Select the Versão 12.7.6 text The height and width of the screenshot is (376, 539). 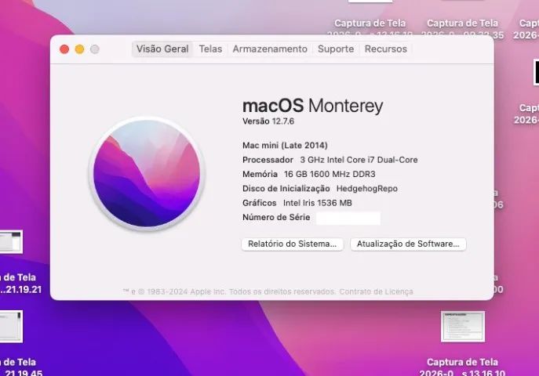(x=268, y=121)
